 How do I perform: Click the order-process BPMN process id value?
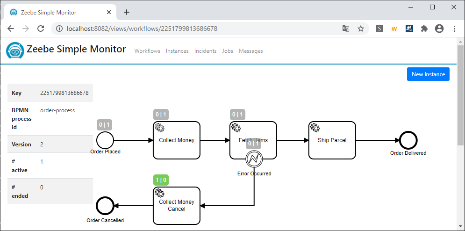click(57, 110)
